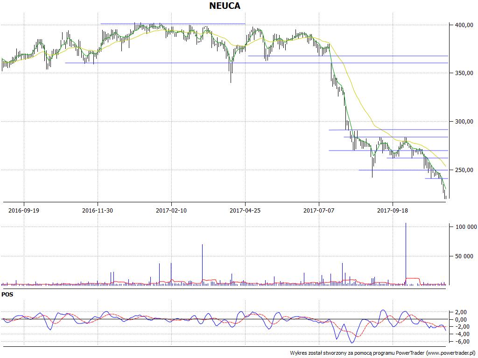Select the 2016-09-19 date label
Image resolution: width=478 pixels, height=358 pixels.
pos(24,210)
